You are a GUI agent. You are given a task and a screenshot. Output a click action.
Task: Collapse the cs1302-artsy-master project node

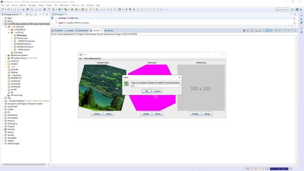tap(3, 24)
